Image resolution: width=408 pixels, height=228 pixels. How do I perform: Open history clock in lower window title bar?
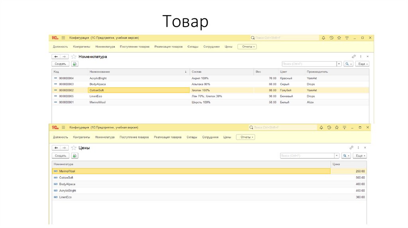point(329,128)
